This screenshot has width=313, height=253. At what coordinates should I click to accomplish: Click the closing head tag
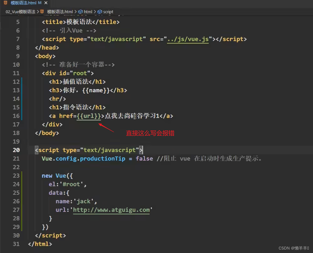pos(47,47)
